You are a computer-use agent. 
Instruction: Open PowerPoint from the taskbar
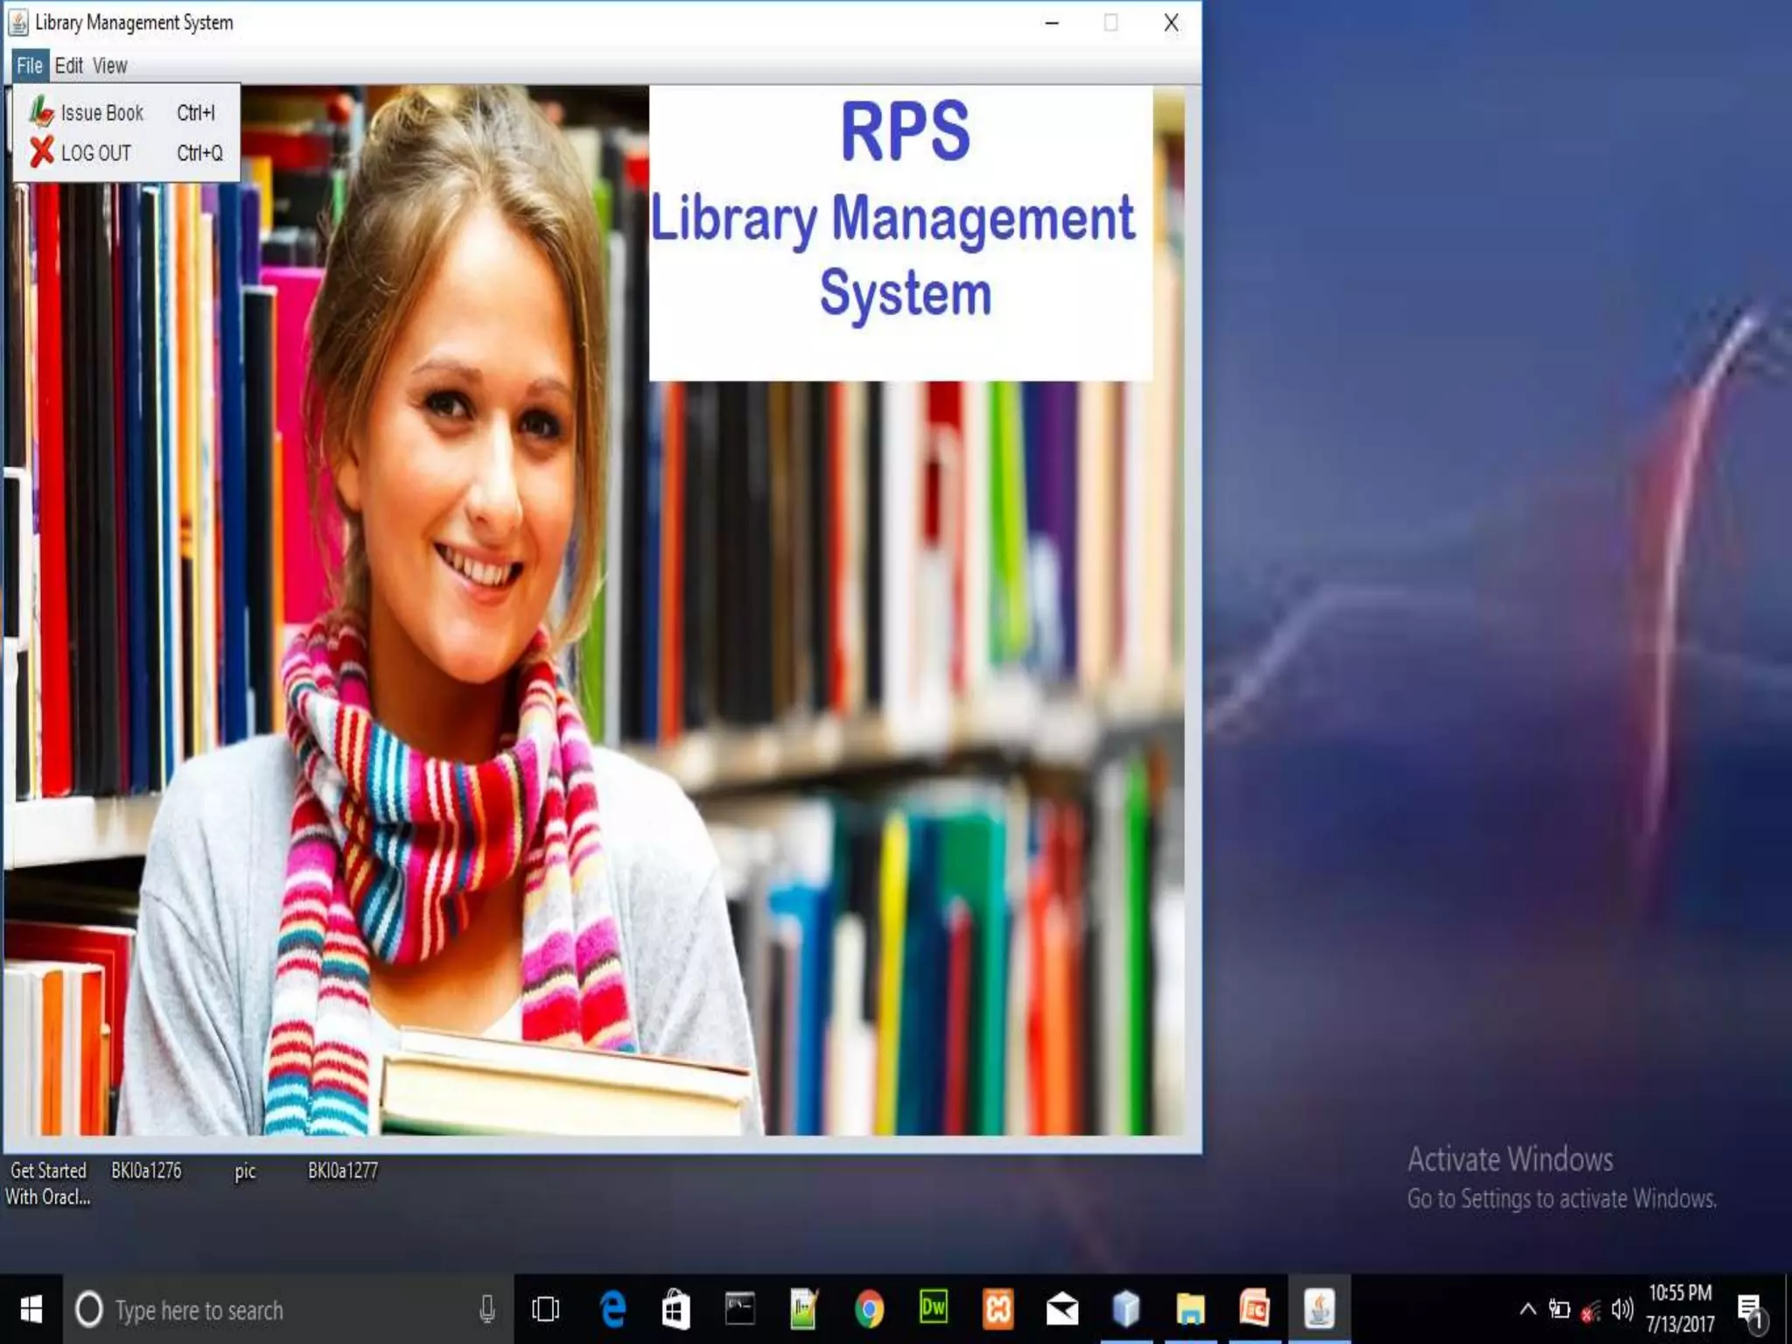pos(1254,1309)
